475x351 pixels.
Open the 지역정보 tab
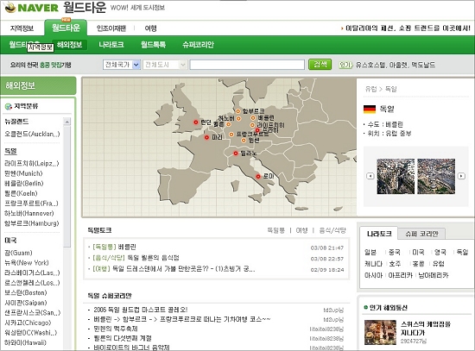tap(22, 28)
